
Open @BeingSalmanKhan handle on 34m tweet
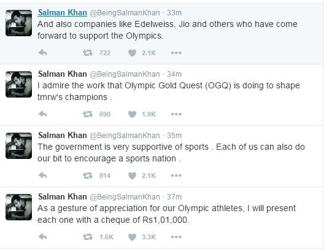(x=125, y=74)
